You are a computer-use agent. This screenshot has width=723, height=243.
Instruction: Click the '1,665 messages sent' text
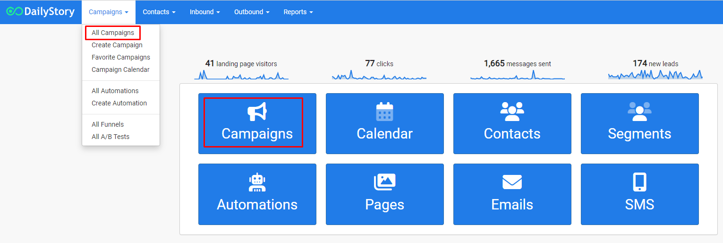coord(518,63)
